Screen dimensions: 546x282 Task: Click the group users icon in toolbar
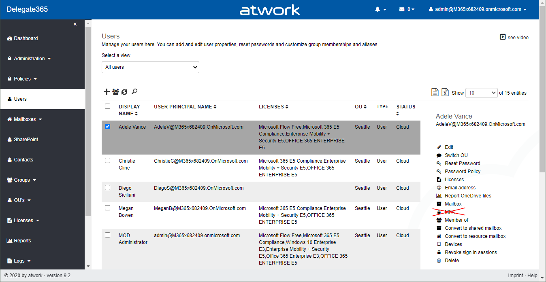click(115, 92)
